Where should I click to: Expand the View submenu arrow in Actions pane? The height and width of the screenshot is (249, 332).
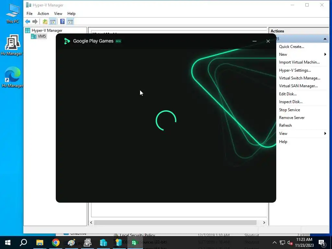pos(325,133)
